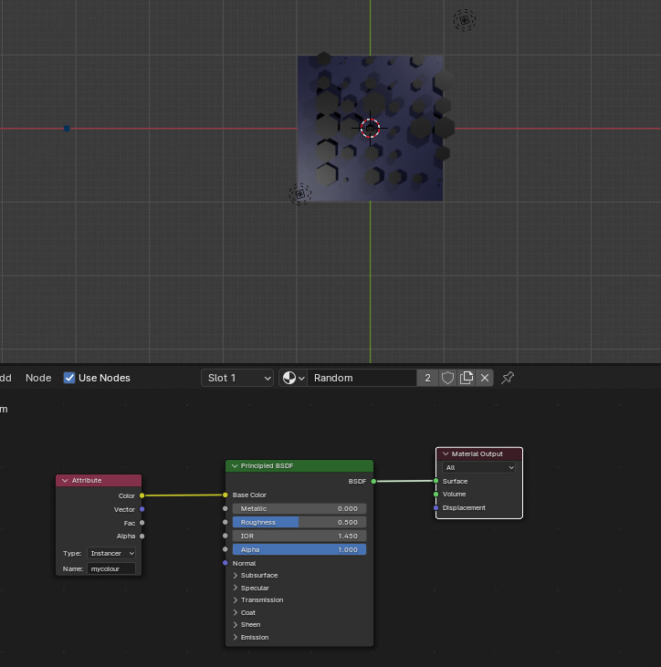Unlink the Random material with X icon

click(485, 378)
